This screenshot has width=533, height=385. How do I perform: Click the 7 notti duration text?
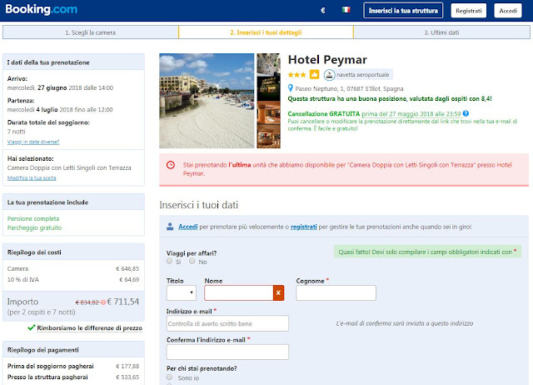coord(17,132)
